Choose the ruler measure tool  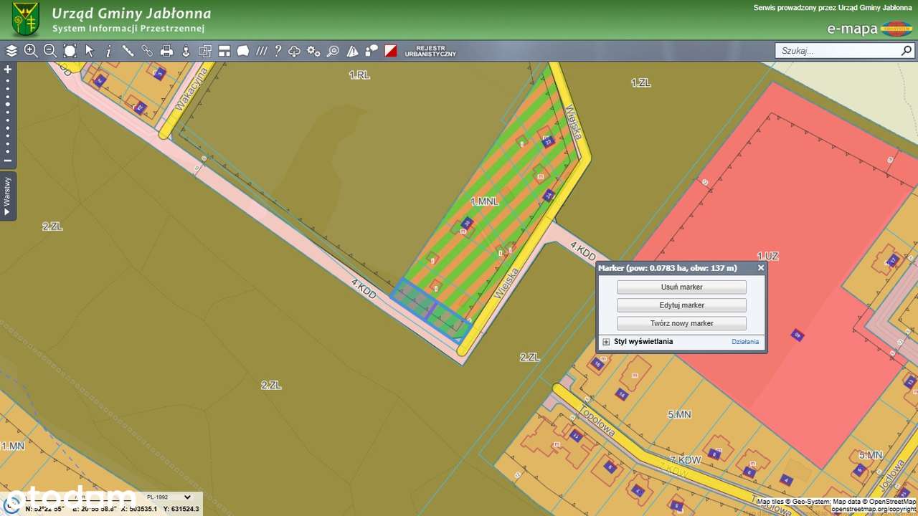point(128,51)
